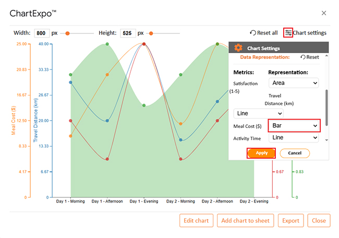
Task: Click the blue data point at Day 1 - Morning
Action: (70, 82)
